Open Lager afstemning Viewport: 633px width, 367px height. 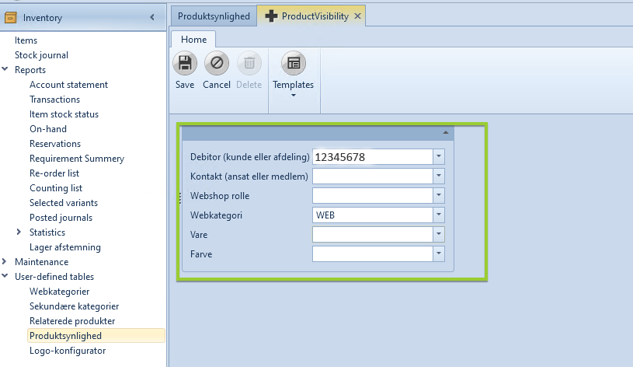(65, 247)
